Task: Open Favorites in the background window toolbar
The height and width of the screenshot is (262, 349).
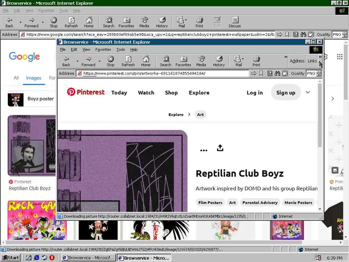Action: 126,22
